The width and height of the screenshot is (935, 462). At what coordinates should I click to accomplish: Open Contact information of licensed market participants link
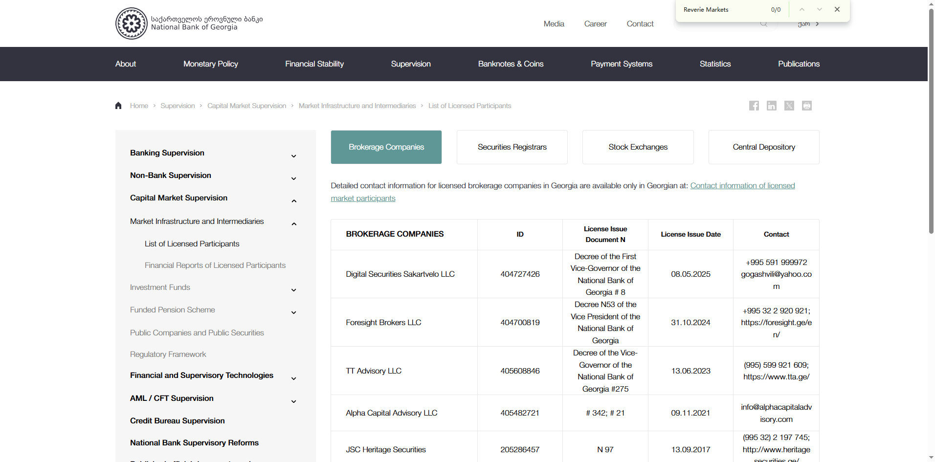click(x=742, y=186)
